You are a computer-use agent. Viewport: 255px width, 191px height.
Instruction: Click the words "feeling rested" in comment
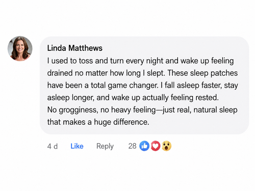pos(194,98)
